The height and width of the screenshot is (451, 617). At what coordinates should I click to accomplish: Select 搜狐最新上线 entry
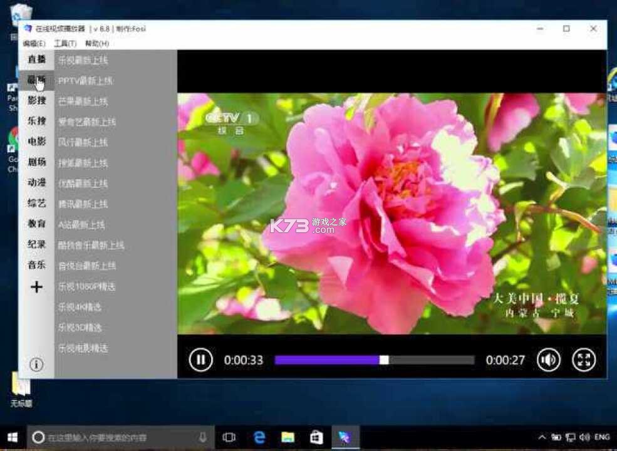(x=83, y=163)
